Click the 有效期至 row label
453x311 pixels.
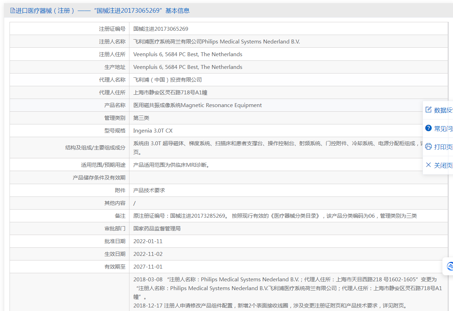(115, 266)
